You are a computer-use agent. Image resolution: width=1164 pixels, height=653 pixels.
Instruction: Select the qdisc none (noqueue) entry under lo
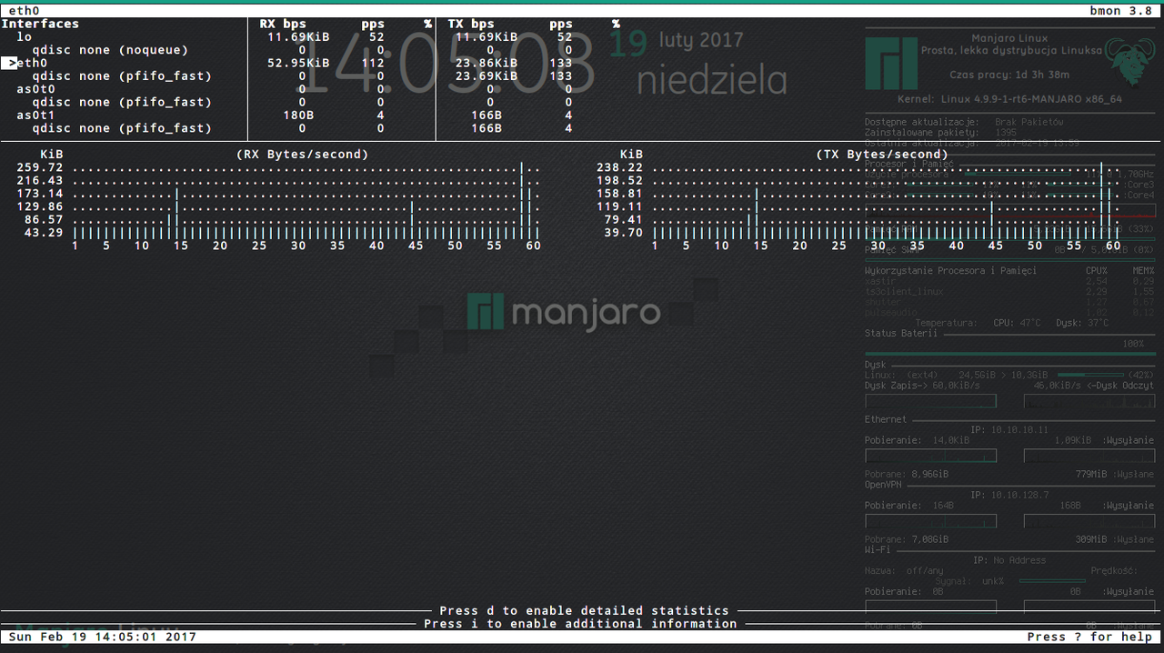[109, 50]
